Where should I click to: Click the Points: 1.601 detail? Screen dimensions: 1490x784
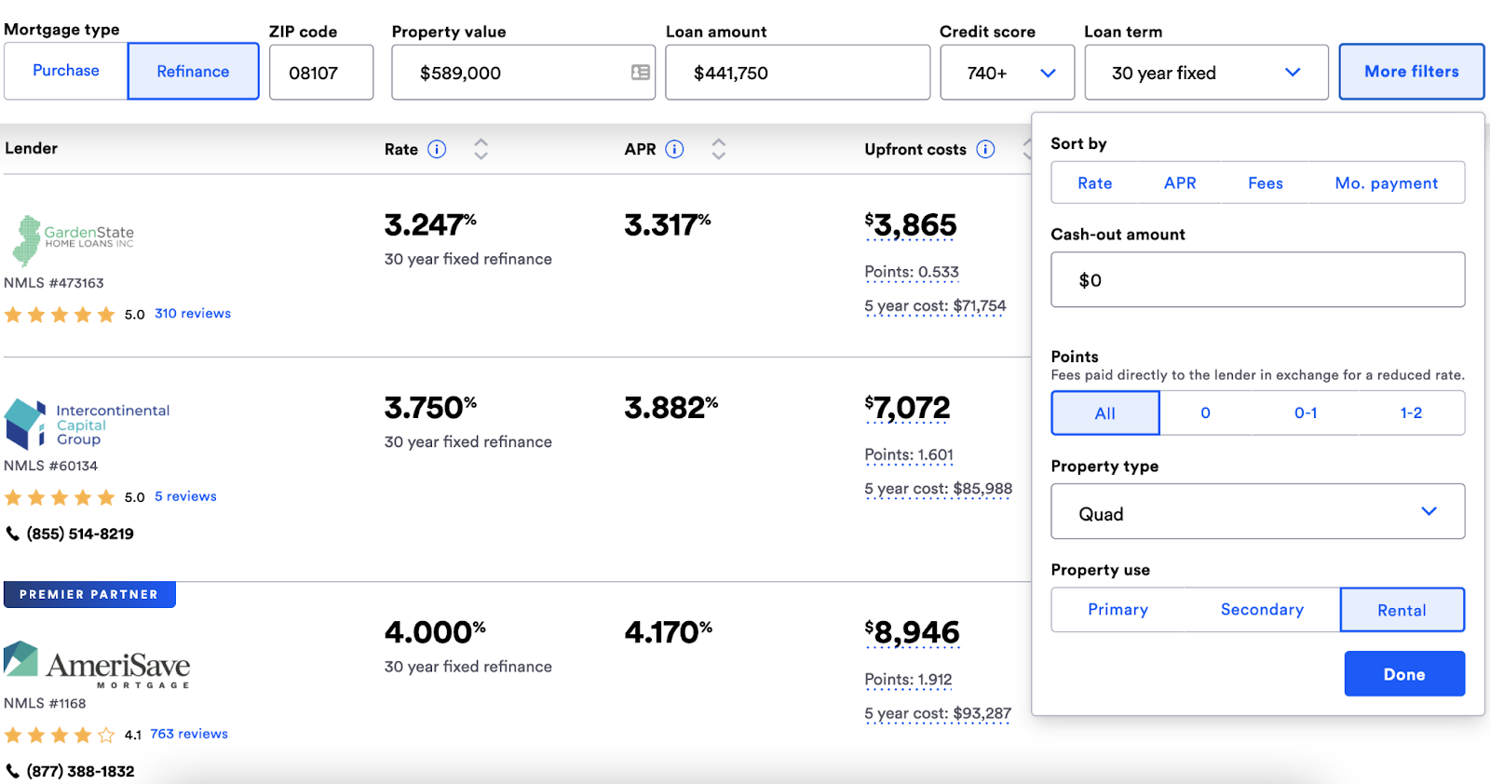tap(909, 454)
